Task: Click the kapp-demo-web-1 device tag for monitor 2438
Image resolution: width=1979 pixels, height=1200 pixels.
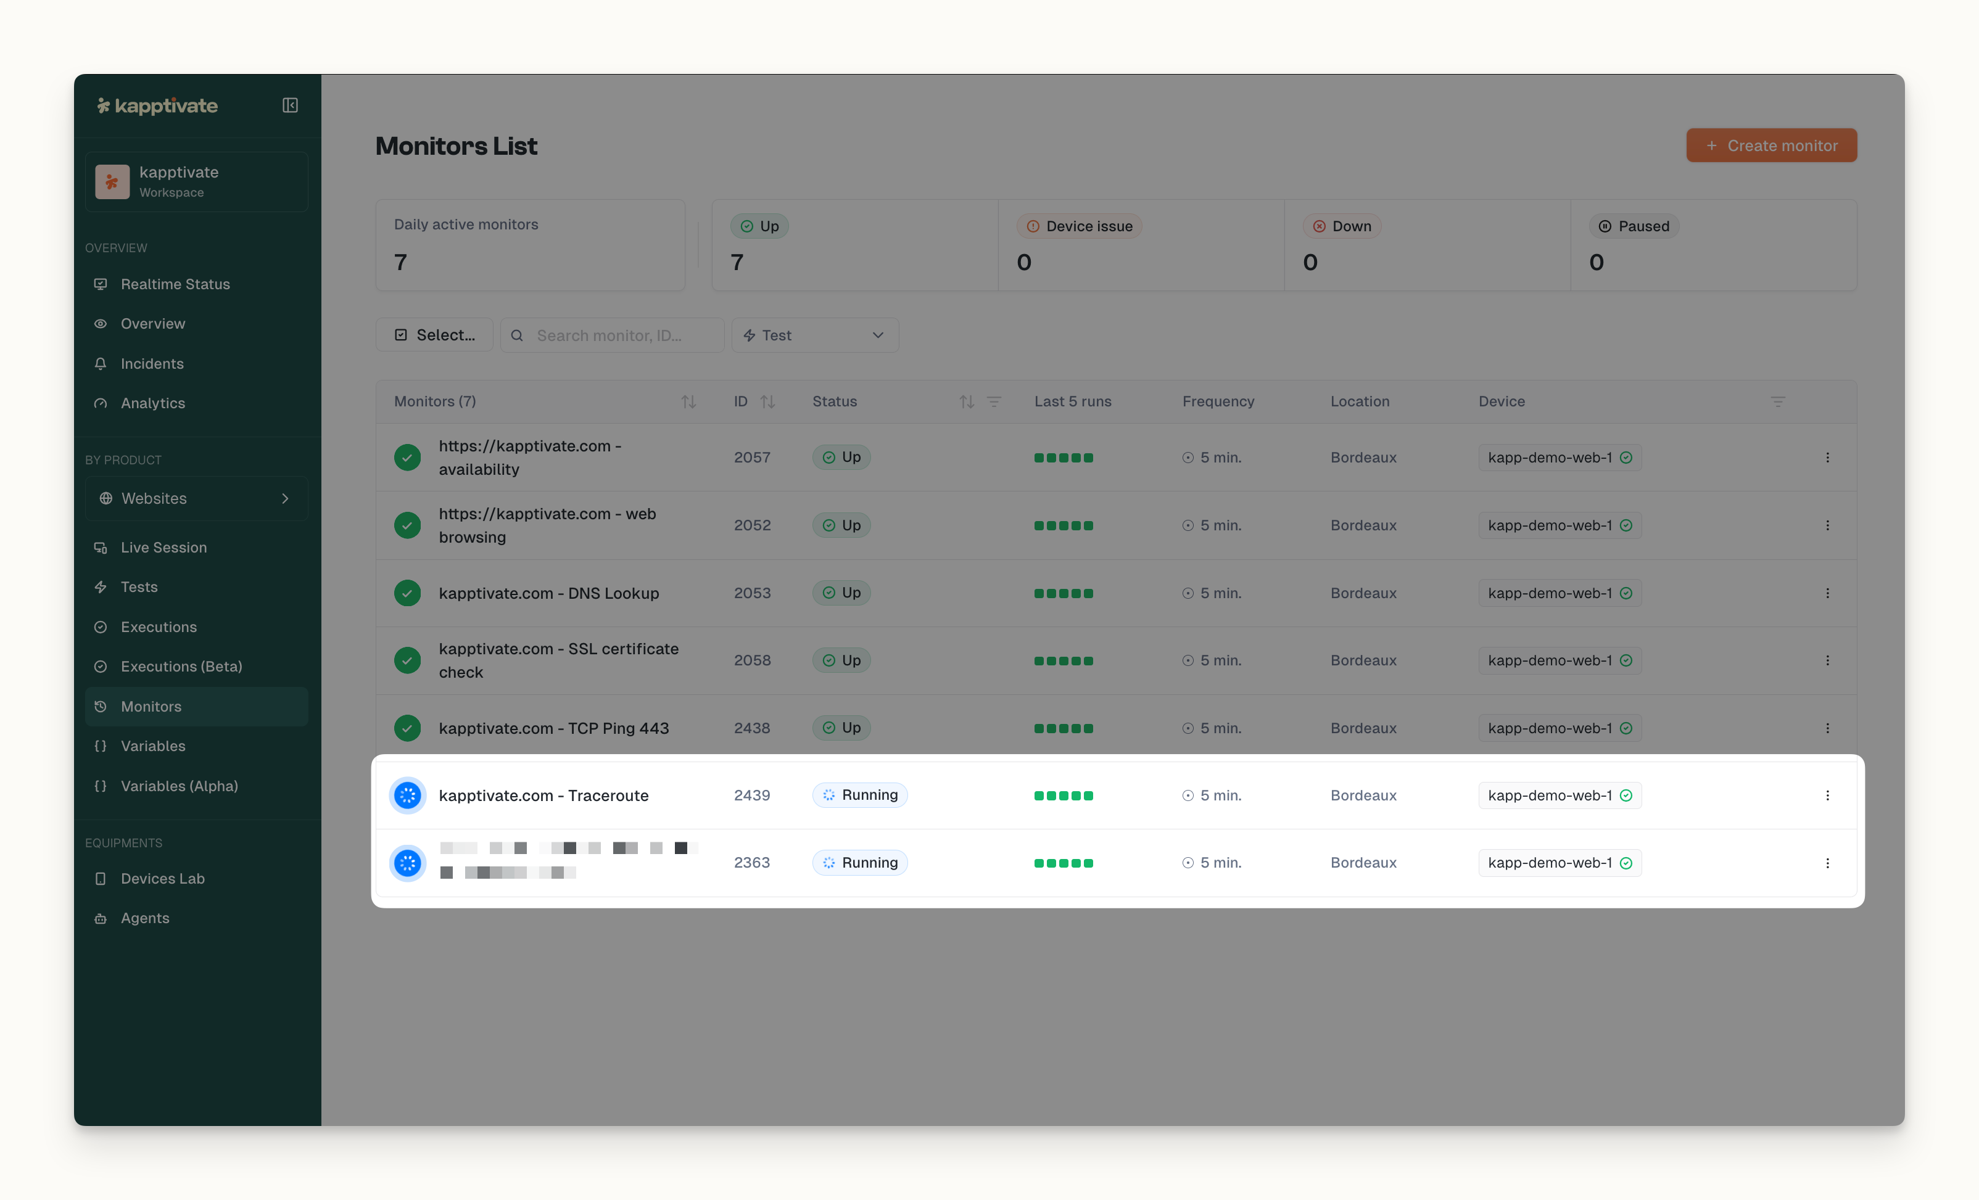Action: [x=1560, y=728]
